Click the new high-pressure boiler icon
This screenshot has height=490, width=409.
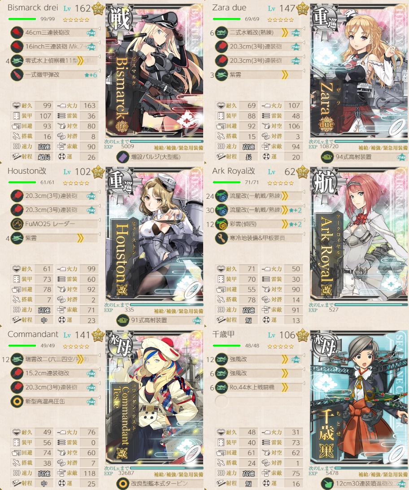(17, 401)
